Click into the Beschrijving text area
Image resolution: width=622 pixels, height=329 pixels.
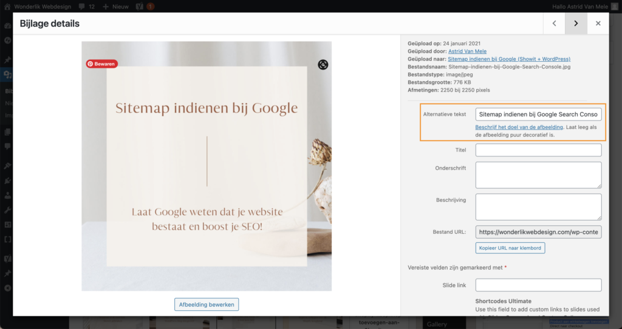tap(538, 207)
